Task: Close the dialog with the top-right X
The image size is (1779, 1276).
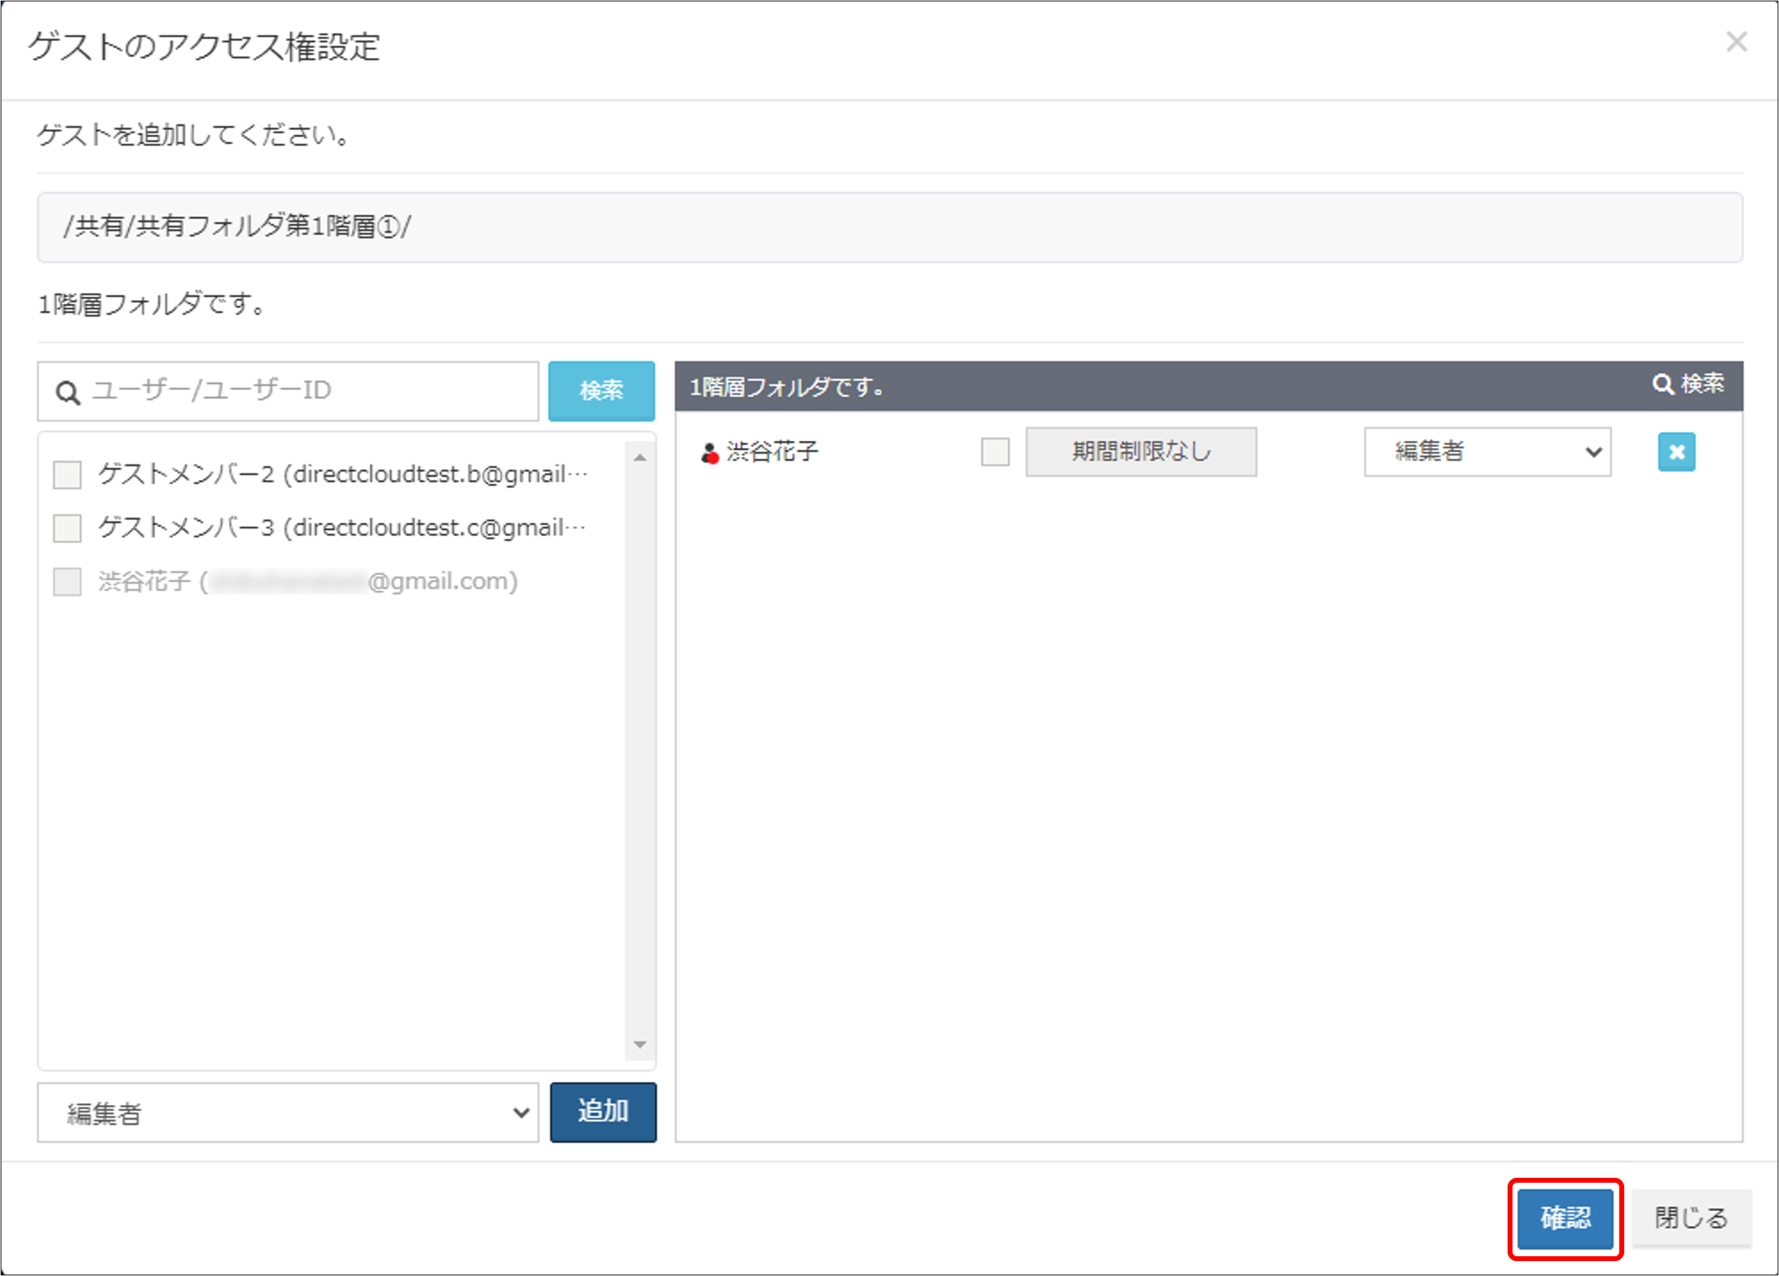Action: (1736, 42)
